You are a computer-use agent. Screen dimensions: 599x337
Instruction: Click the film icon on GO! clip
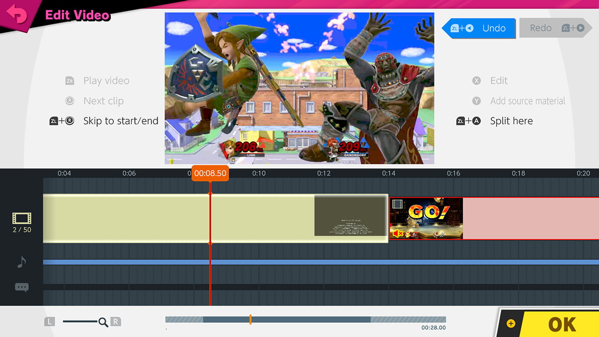(x=397, y=204)
